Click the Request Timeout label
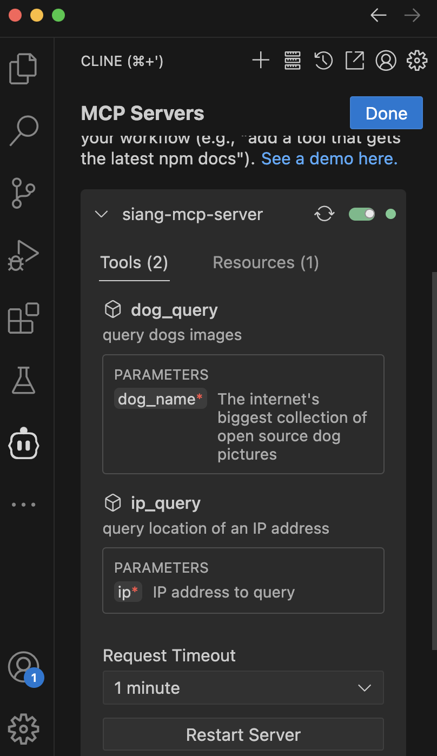This screenshot has height=756, width=437. click(x=169, y=655)
